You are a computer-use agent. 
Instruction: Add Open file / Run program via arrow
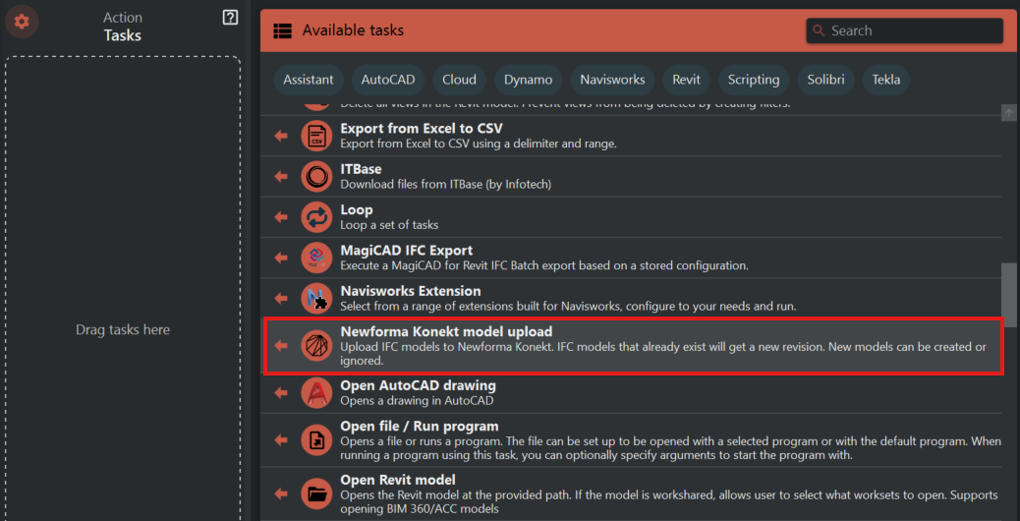[281, 440]
